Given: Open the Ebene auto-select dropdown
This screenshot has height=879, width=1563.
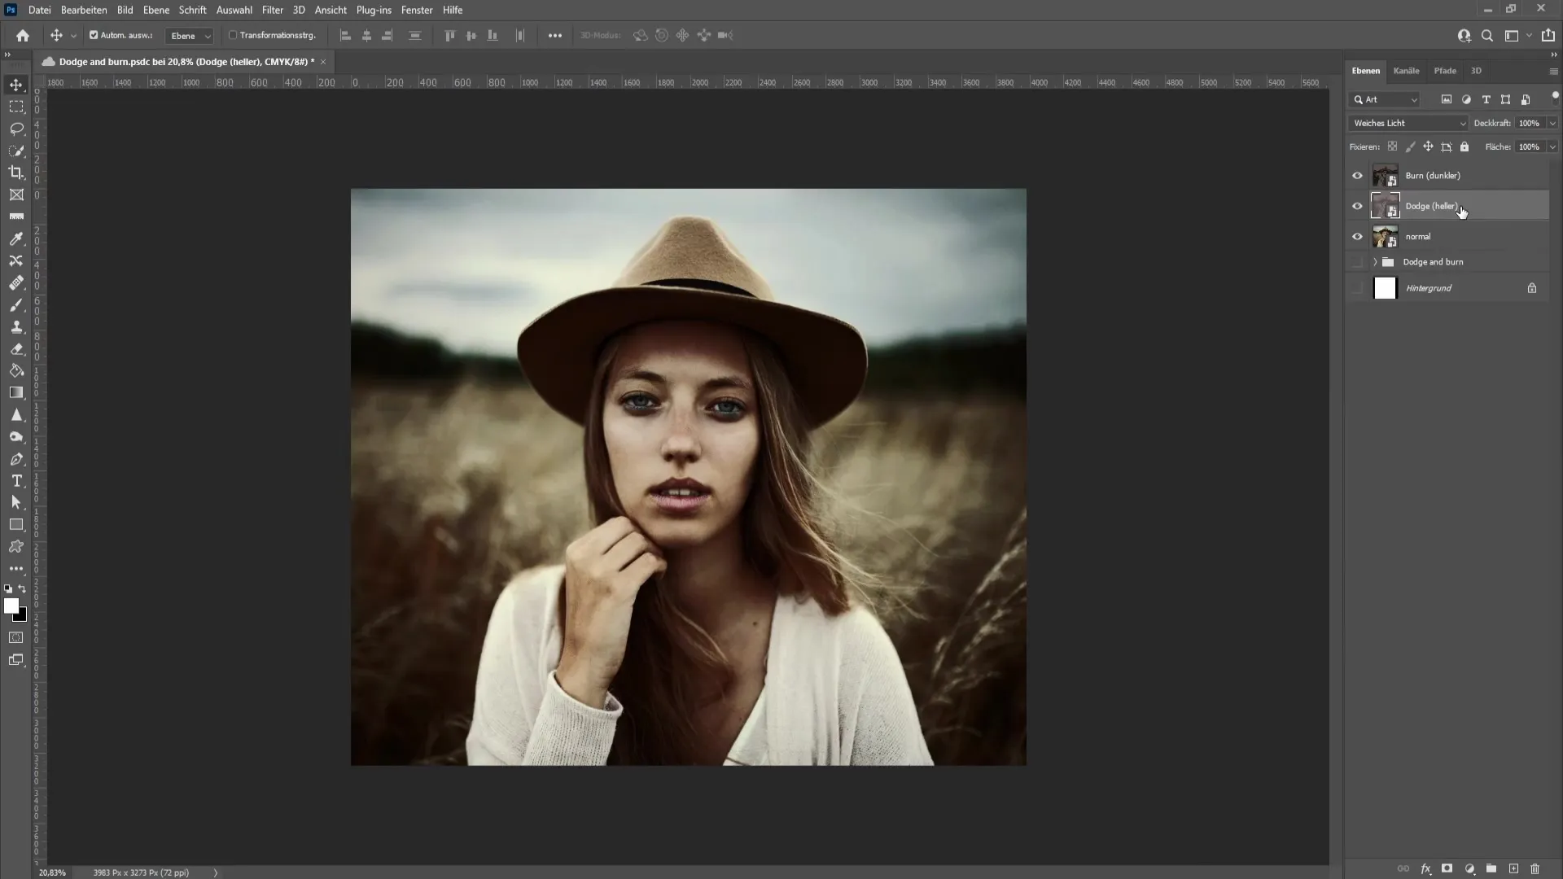Looking at the screenshot, I should [190, 36].
